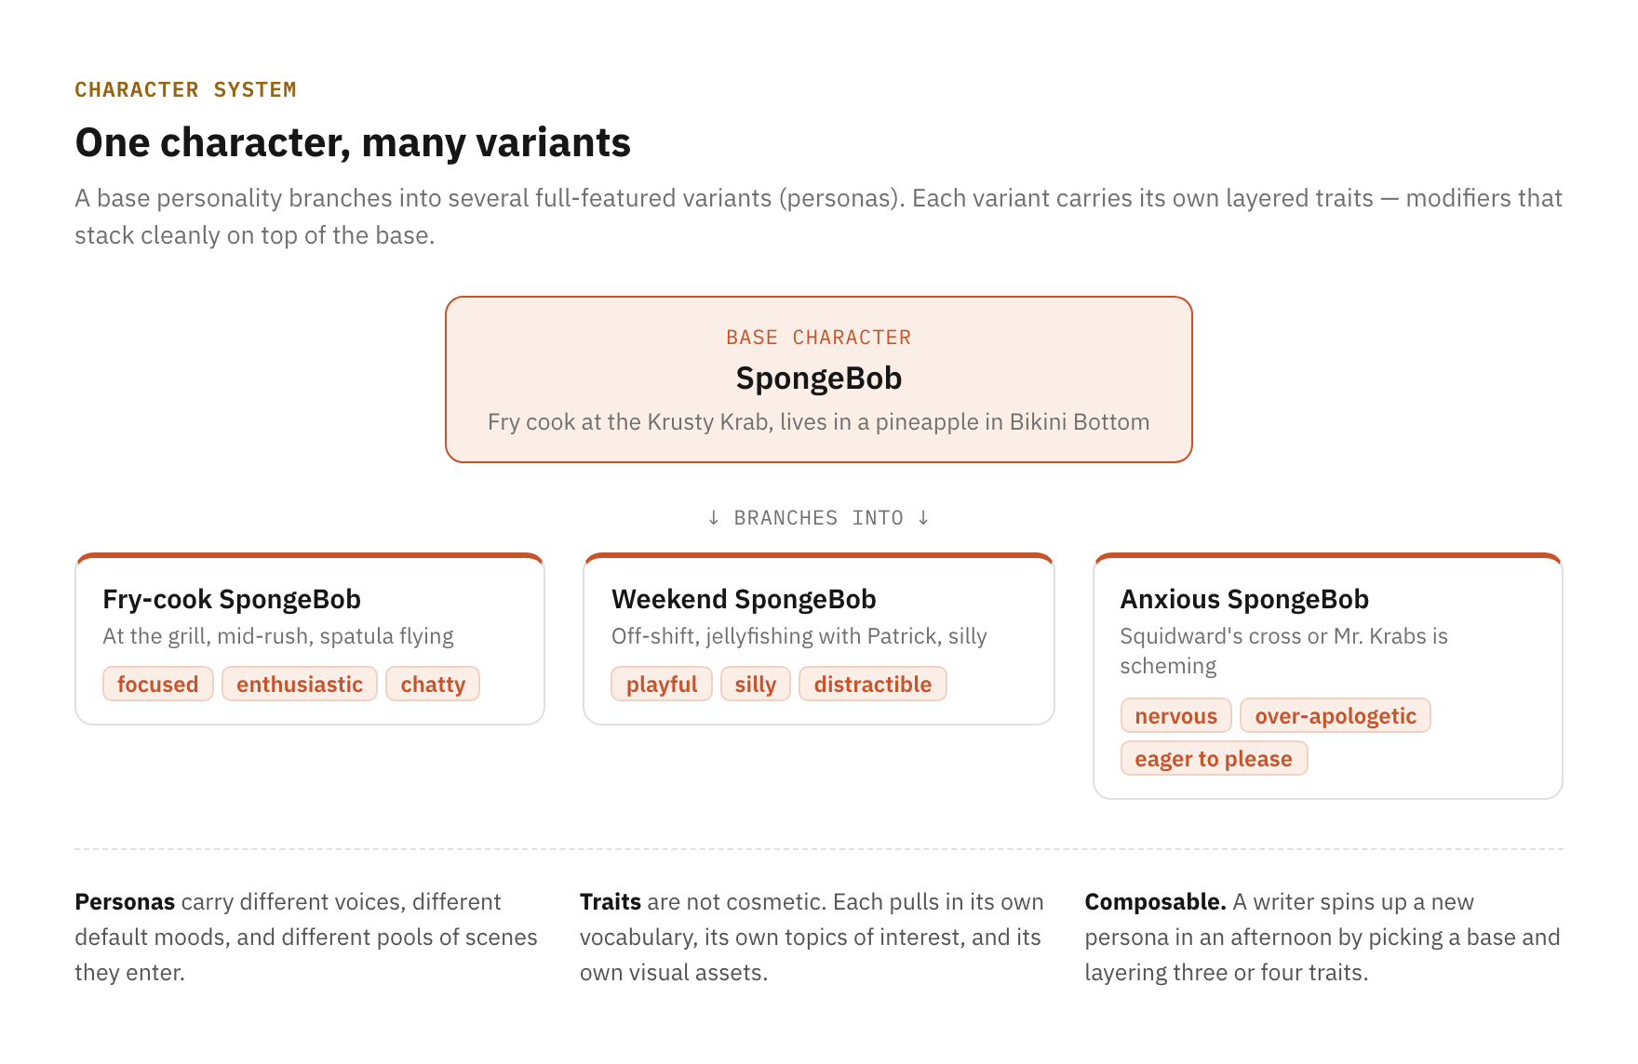The height and width of the screenshot is (1064, 1638).
Task: Click the 'One character, many variants' heading
Action: click(353, 142)
